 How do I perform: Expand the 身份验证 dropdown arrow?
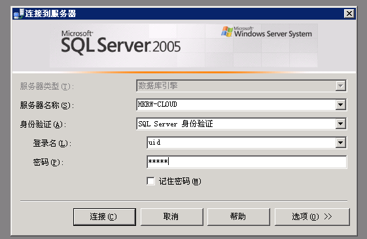pos(341,124)
